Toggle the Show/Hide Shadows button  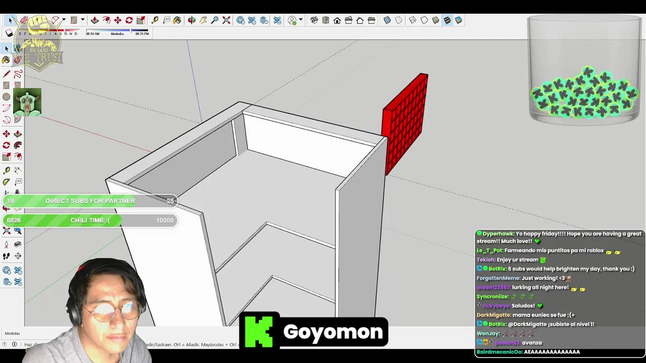click(9, 33)
